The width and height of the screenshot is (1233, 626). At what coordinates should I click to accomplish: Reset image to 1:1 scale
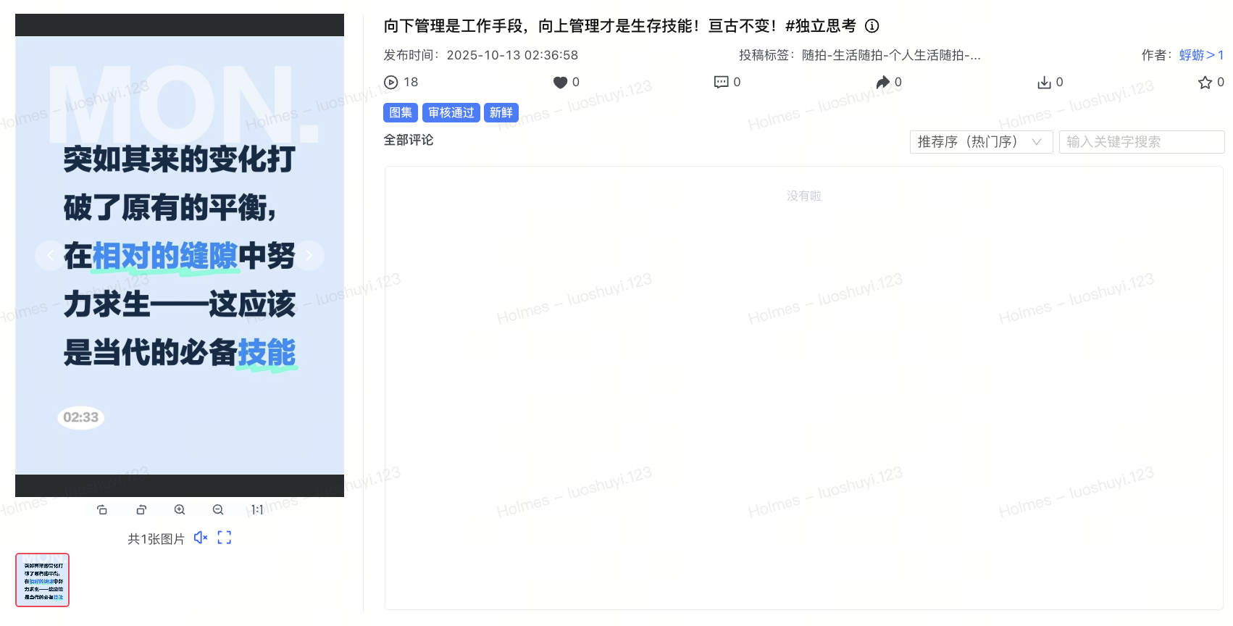[257, 510]
